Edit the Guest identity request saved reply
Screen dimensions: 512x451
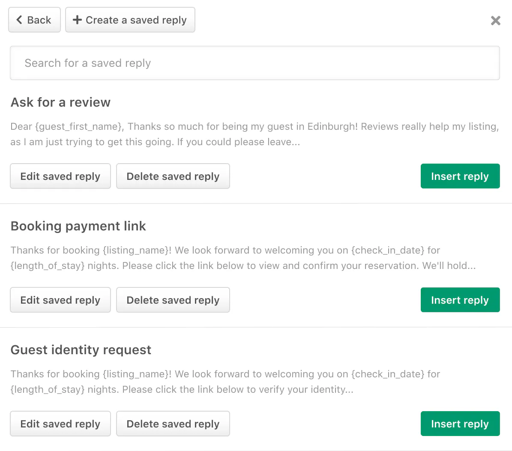tap(60, 424)
